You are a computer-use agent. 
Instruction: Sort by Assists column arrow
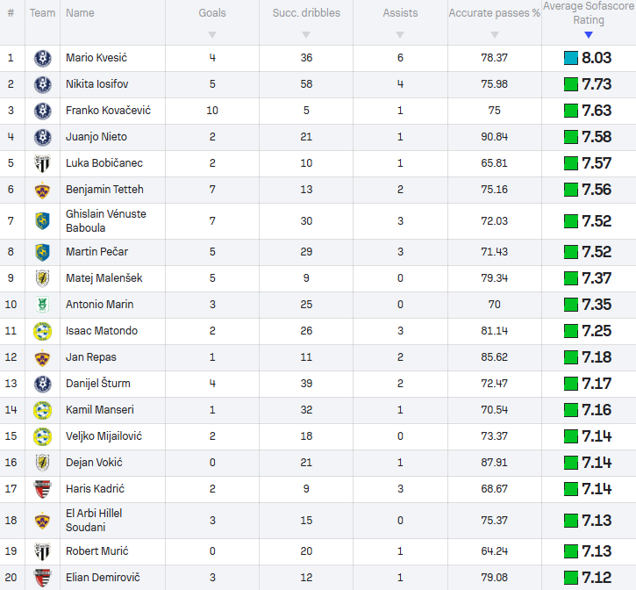pos(400,35)
